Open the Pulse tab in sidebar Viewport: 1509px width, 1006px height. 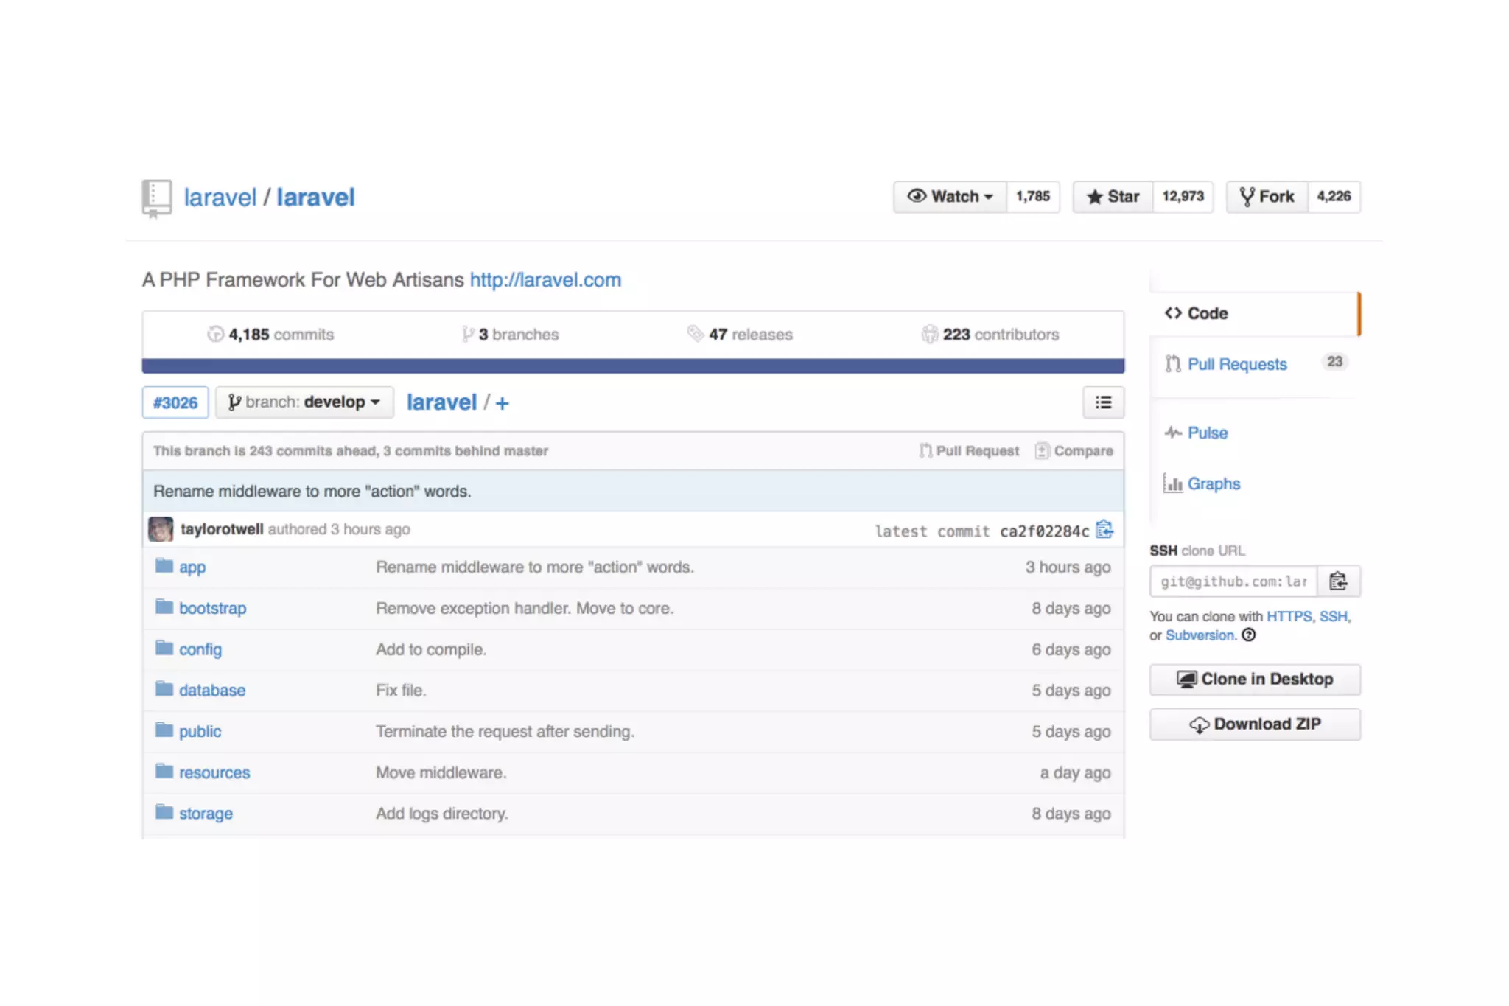(1207, 433)
